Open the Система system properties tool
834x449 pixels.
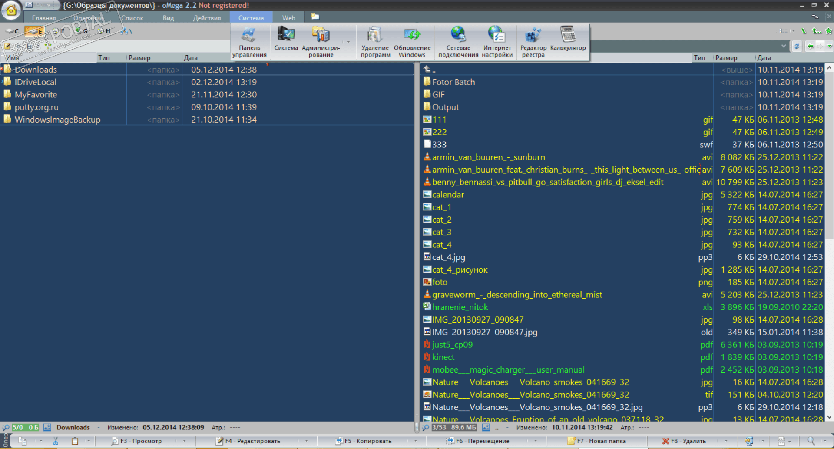pos(286,39)
